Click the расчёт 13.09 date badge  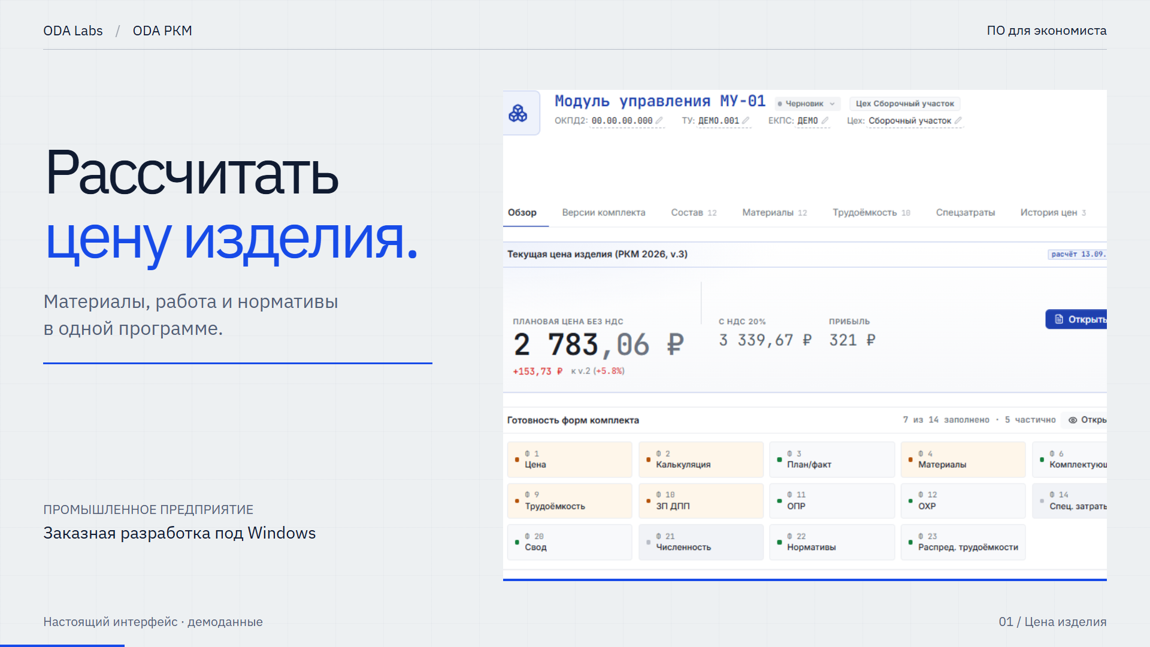(1078, 254)
